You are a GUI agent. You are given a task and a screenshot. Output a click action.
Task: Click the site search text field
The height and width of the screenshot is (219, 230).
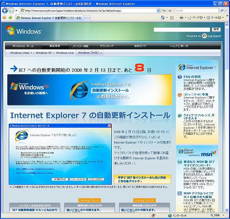[x=182, y=29]
